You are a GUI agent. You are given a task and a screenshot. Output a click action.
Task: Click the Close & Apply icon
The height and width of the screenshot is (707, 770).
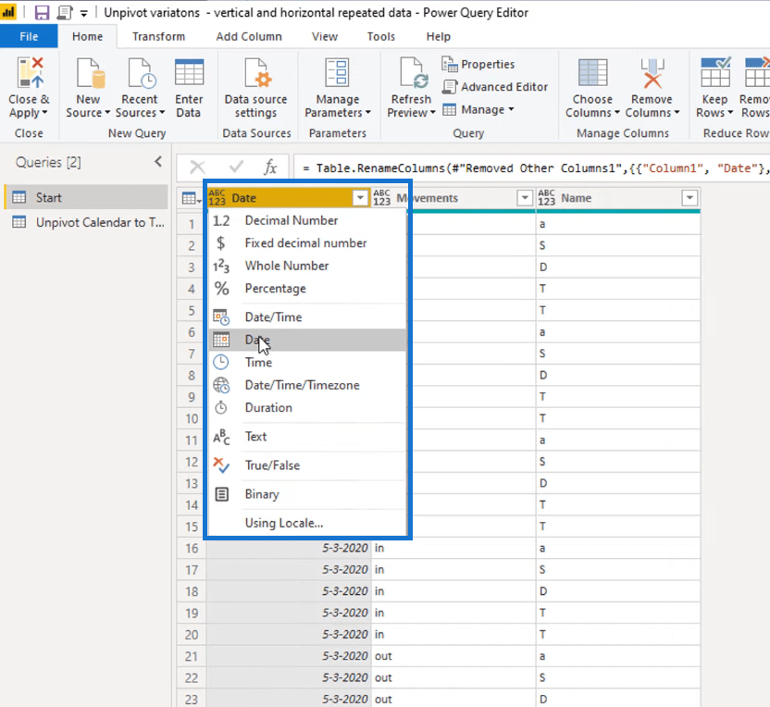[30, 73]
